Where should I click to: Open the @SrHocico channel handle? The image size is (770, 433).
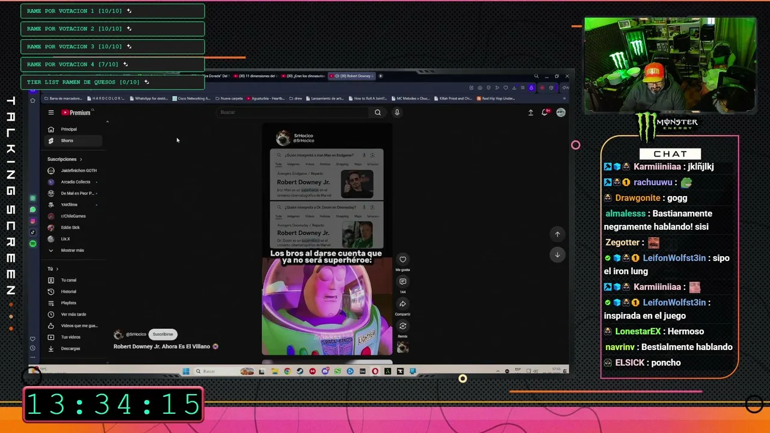pyautogui.click(x=136, y=334)
